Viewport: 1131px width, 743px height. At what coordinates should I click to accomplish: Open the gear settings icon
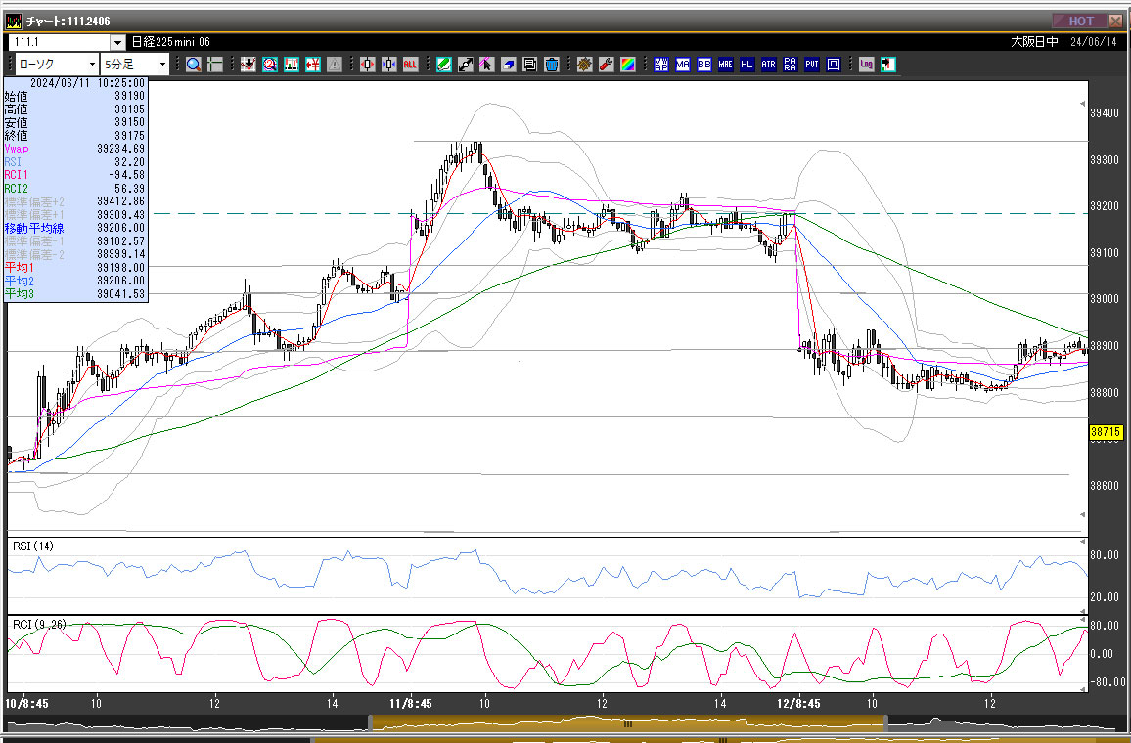(584, 65)
